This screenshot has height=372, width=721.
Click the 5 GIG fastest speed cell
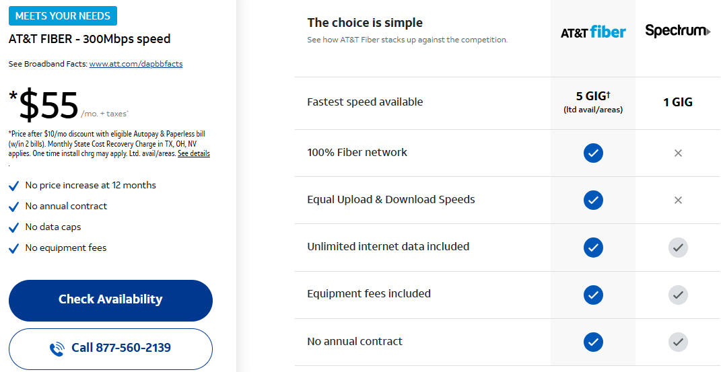click(x=593, y=102)
